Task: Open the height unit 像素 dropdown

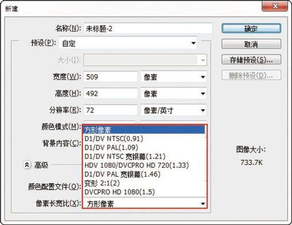Action: click(173, 94)
